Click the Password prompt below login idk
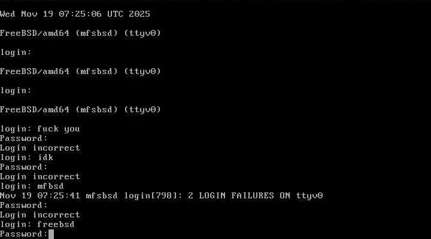Viewport: 431px width, 239px height. [23, 167]
